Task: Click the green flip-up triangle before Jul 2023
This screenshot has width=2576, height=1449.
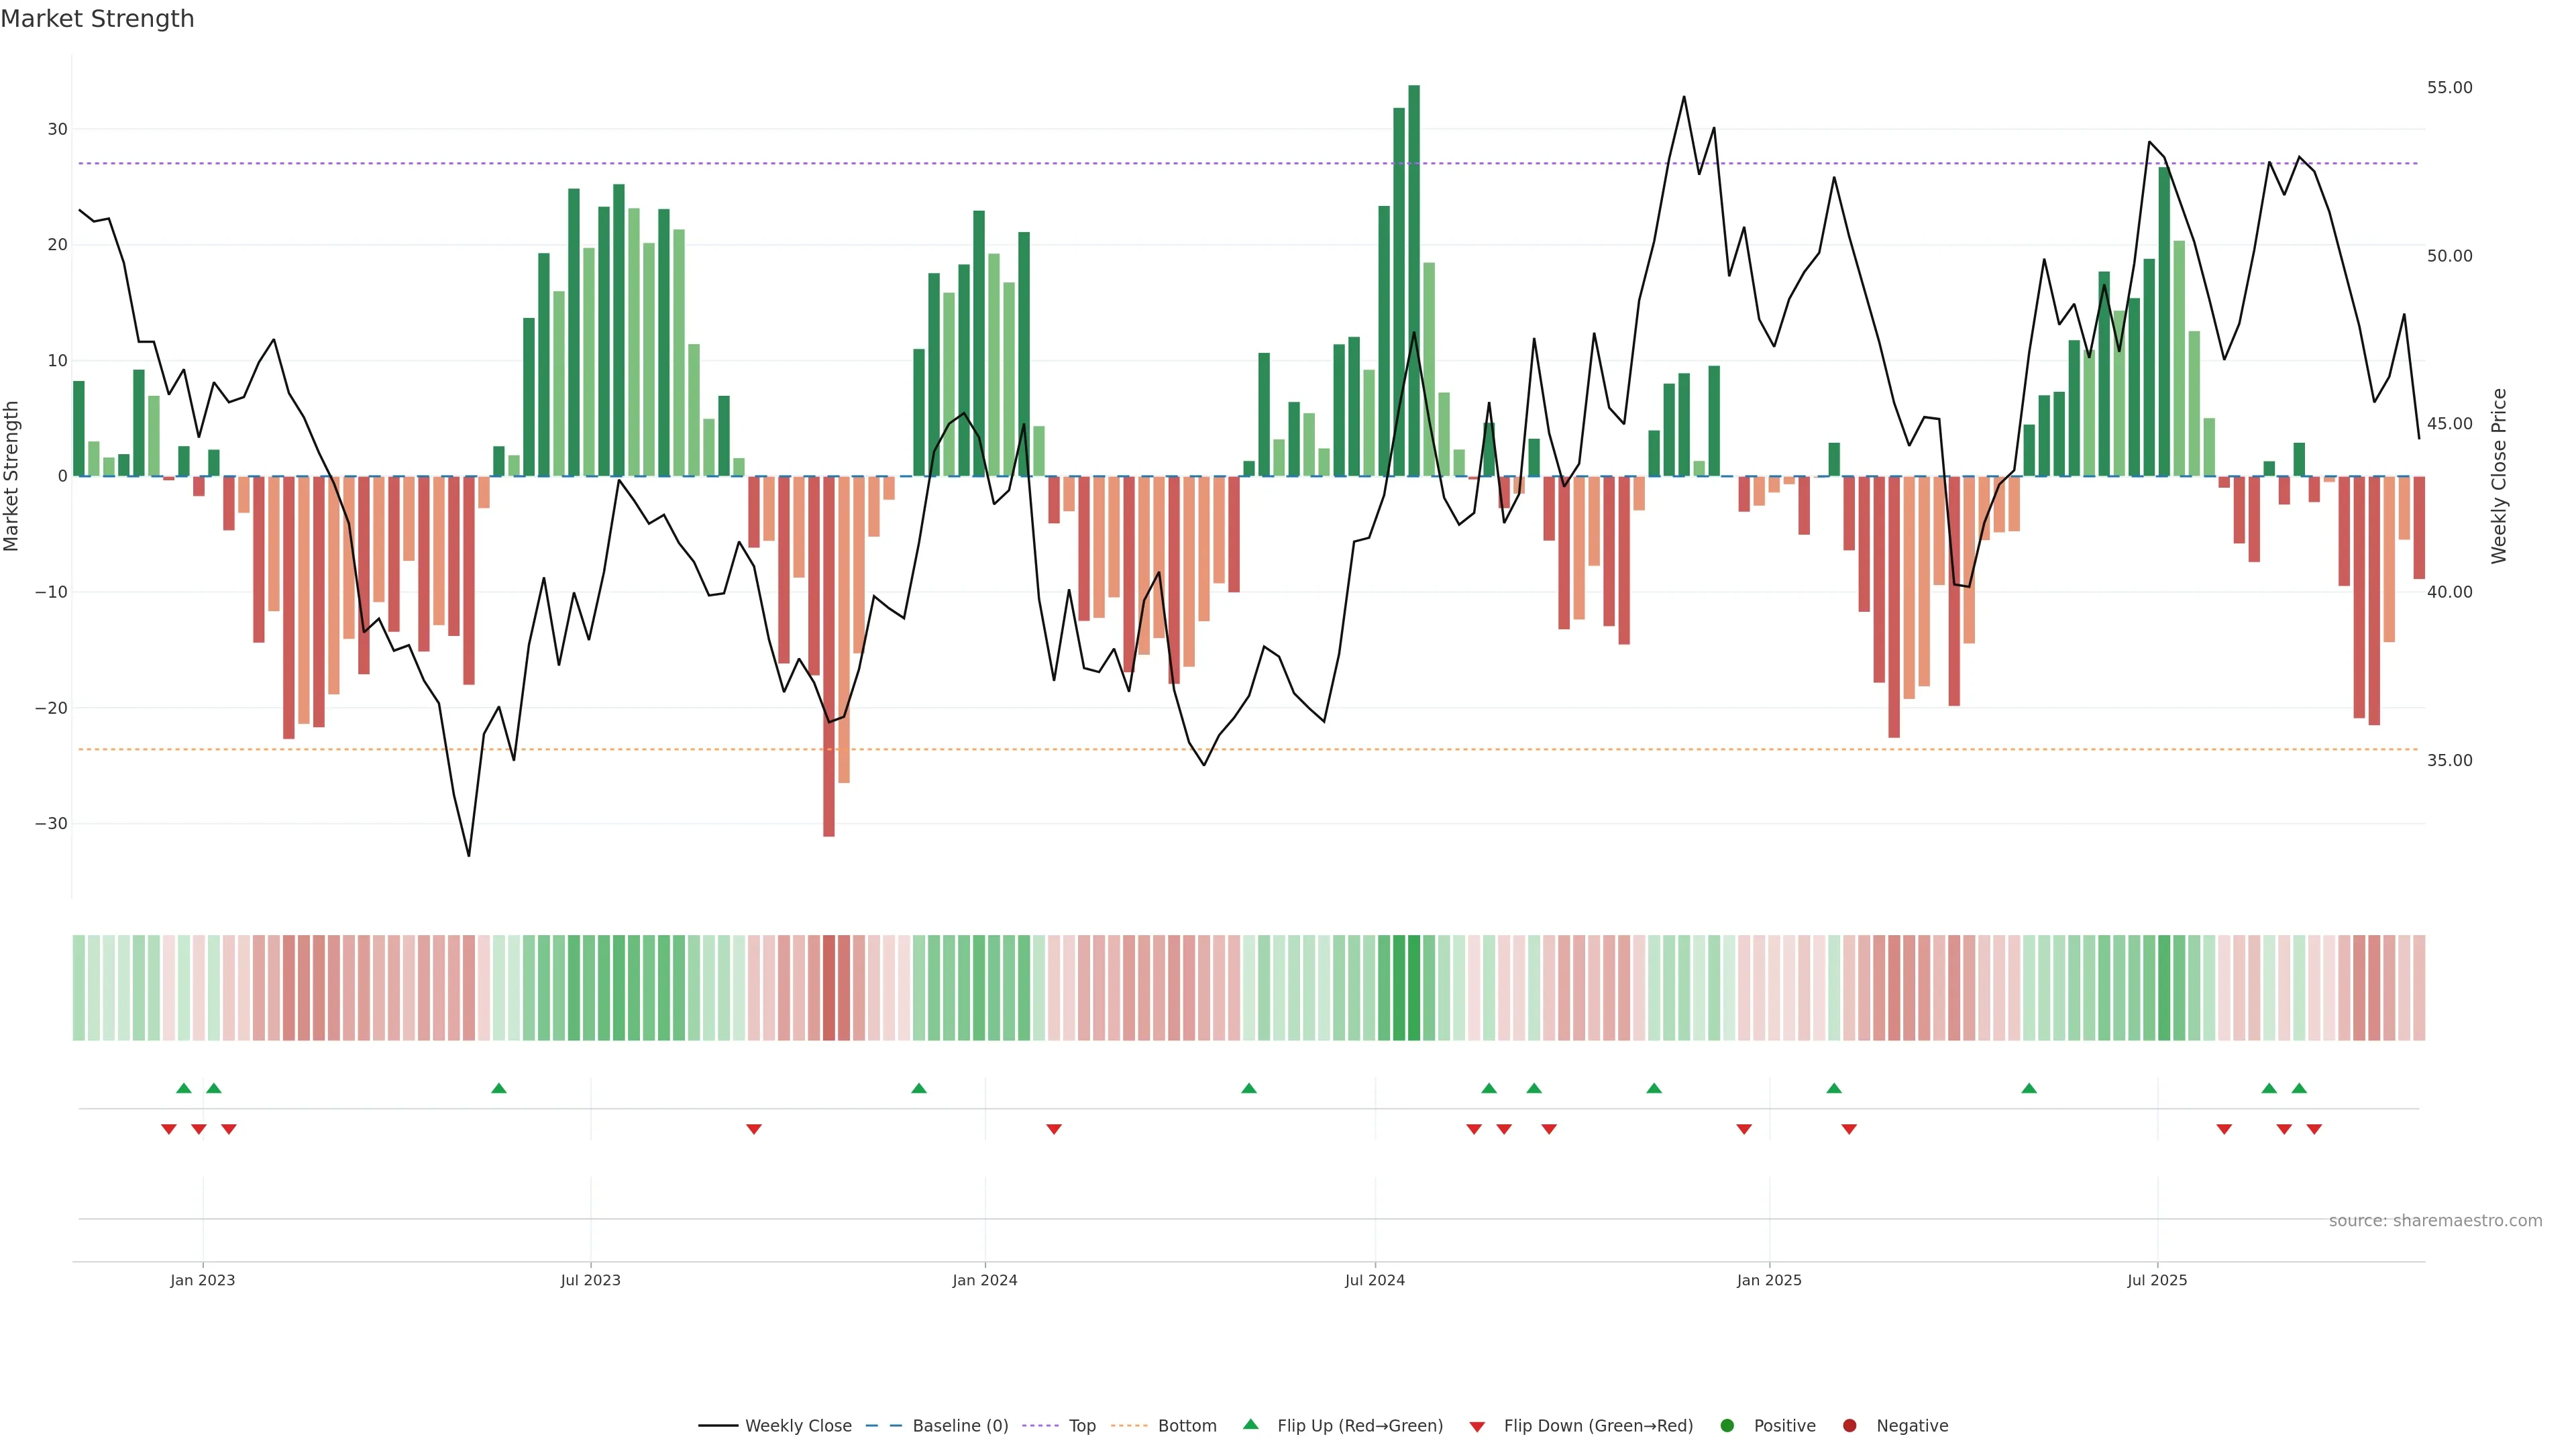Action: click(x=499, y=1088)
